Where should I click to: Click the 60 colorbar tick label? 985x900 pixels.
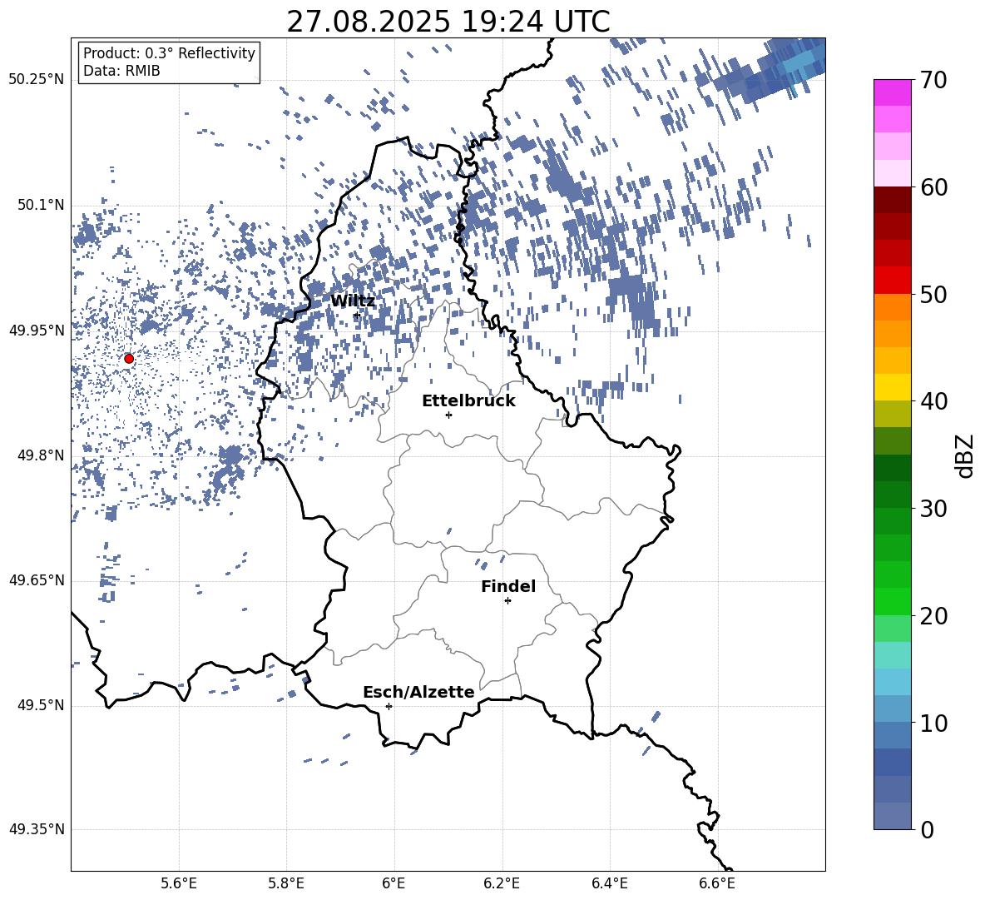933,187
